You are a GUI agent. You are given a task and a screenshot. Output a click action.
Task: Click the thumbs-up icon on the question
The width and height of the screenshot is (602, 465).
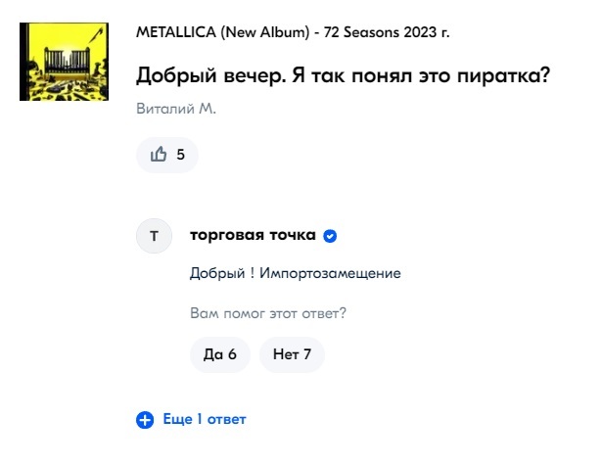point(159,155)
